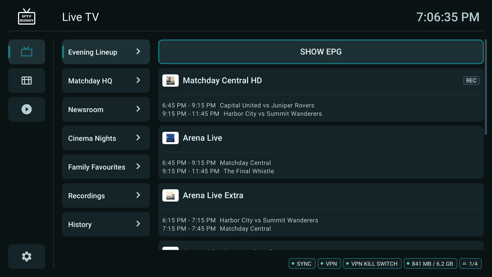Expand Cinema Nights chevron
Image resolution: width=492 pixels, height=277 pixels.
(138, 138)
